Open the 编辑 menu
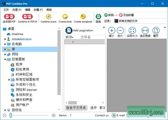168x120 pixels. [x=28, y=10]
